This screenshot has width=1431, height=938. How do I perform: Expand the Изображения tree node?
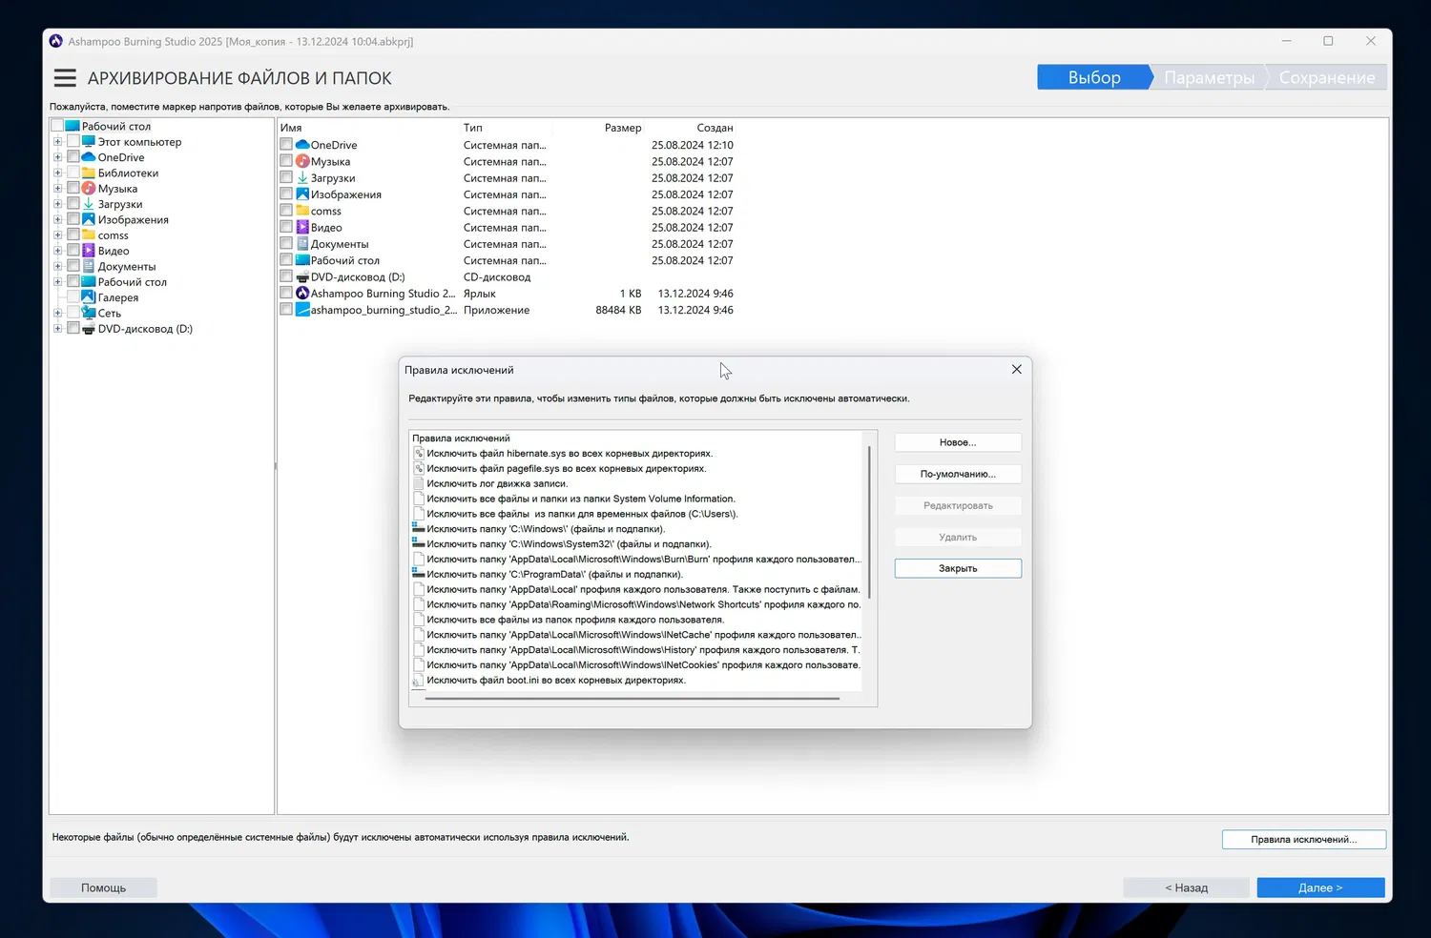click(x=58, y=220)
